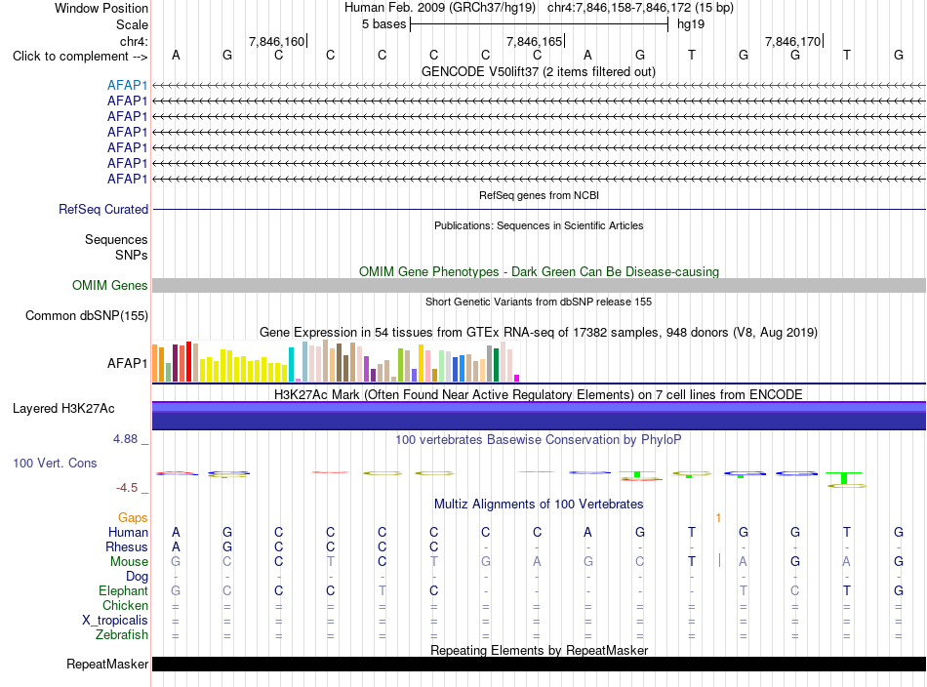The width and height of the screenshot is (927, 687).
Task: Open the Common dbSNP(155) track label
Action: (86, 316)
